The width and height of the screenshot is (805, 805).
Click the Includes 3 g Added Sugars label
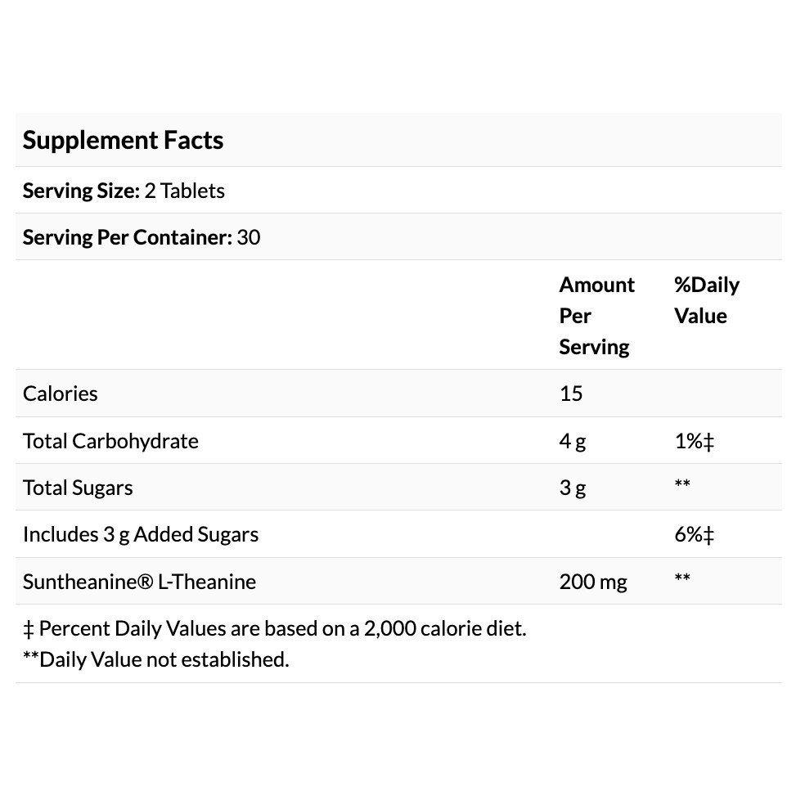[141, 534]
